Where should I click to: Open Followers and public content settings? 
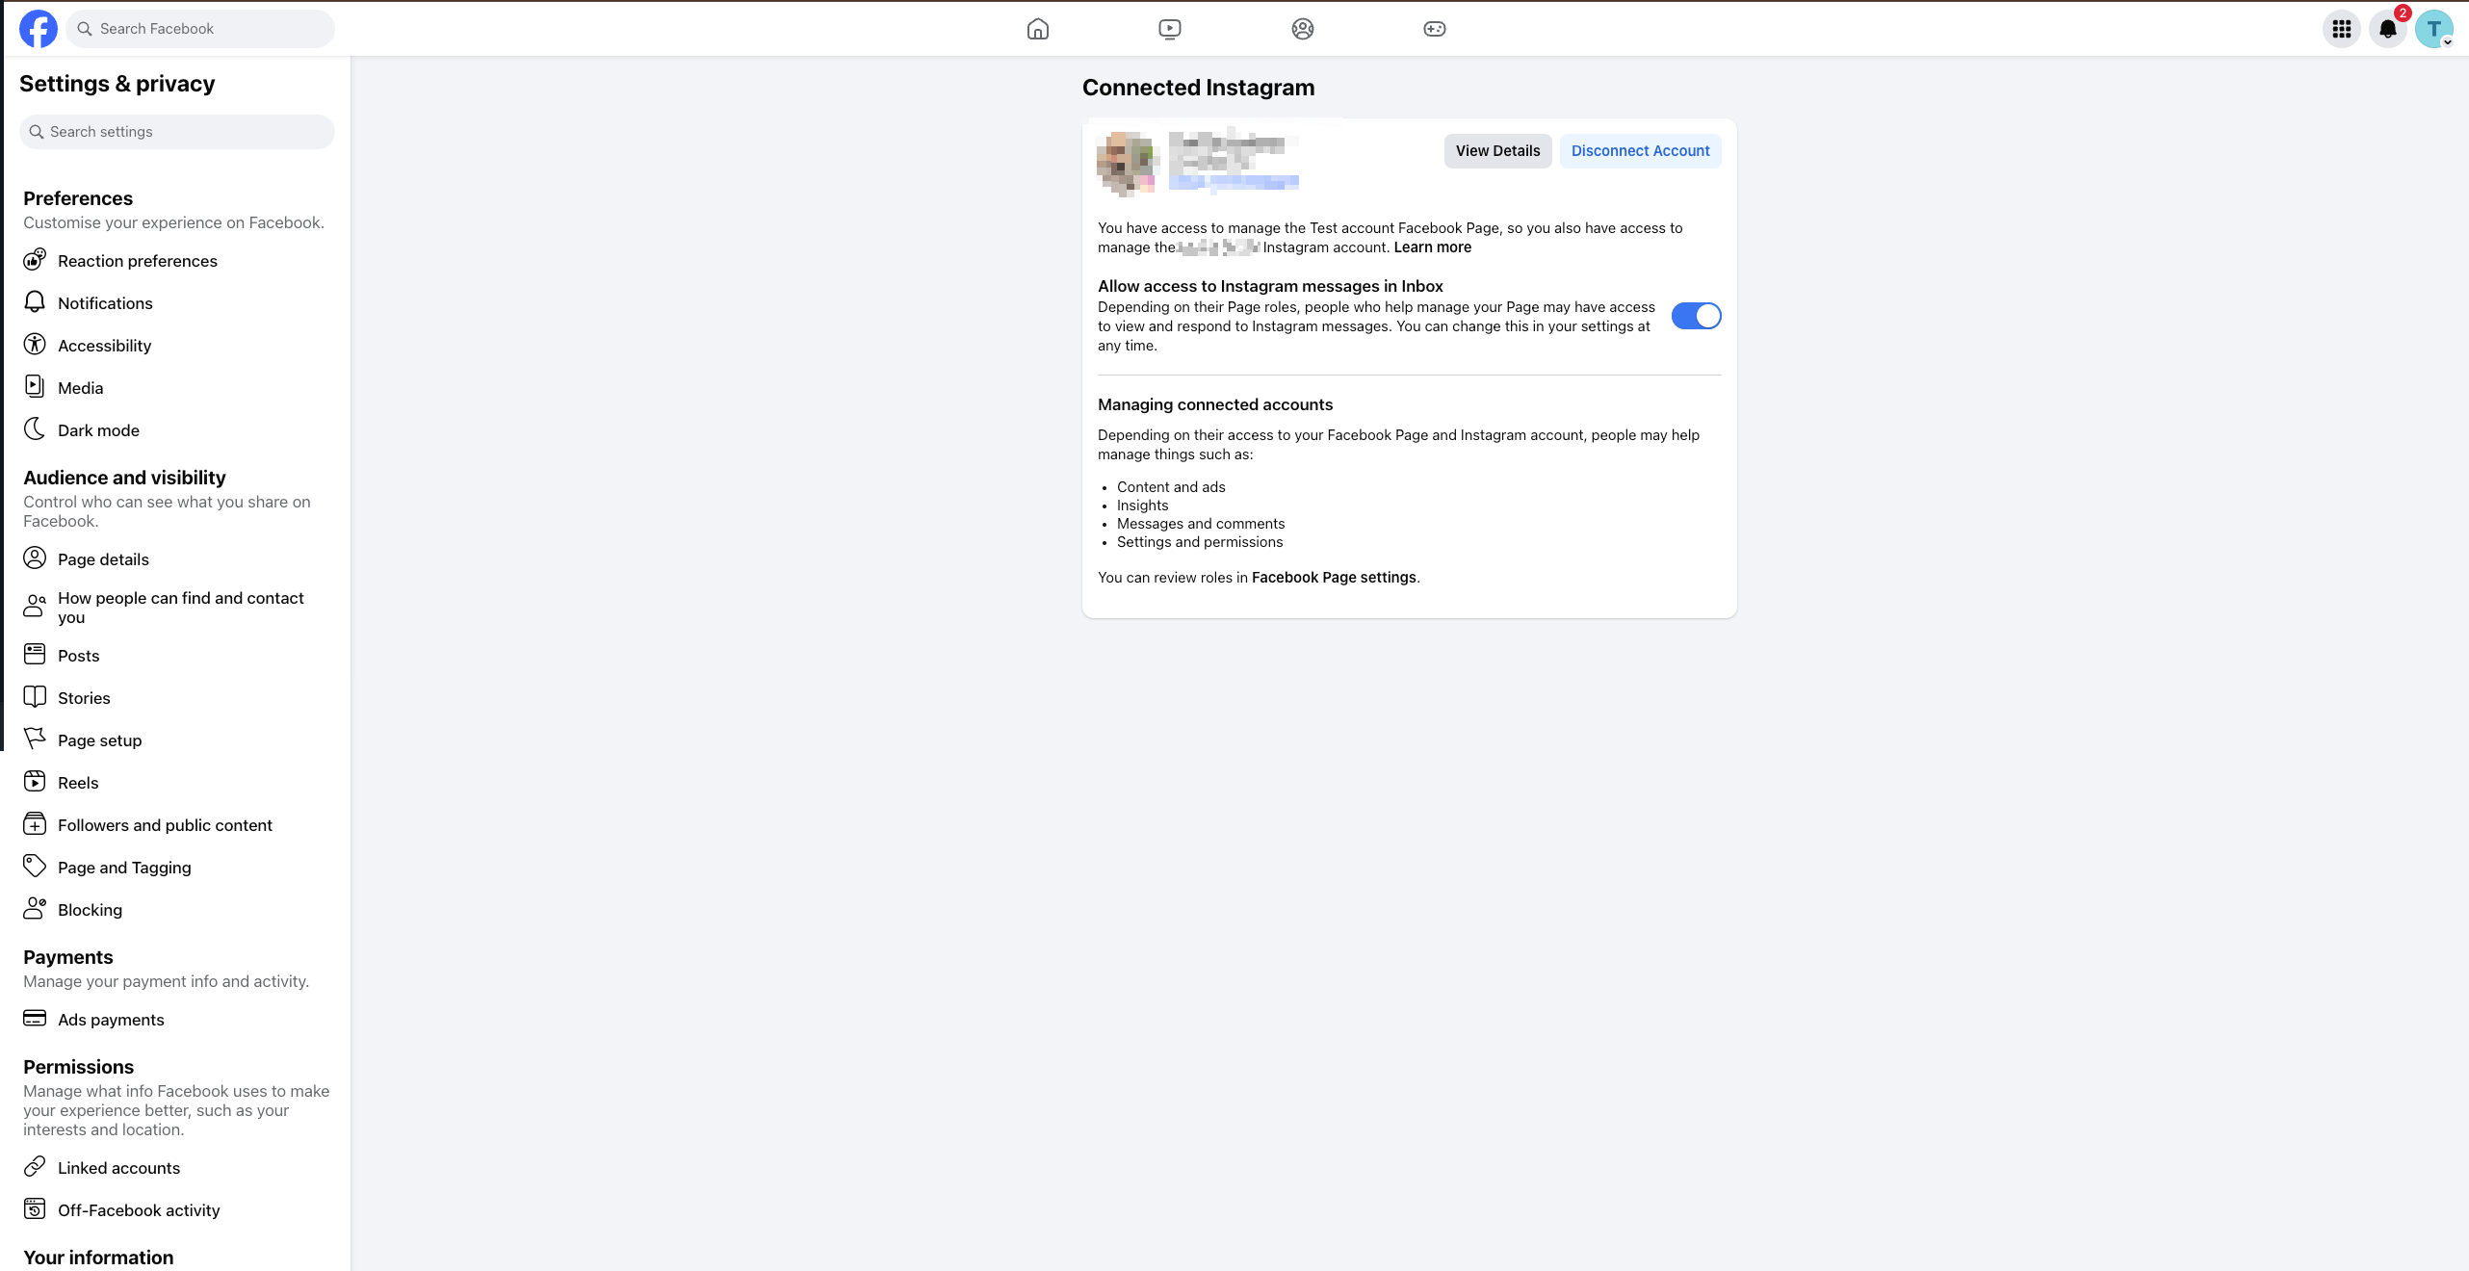177,825
